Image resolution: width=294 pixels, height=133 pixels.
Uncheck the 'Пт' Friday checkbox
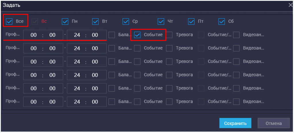(x=192, y=21)
